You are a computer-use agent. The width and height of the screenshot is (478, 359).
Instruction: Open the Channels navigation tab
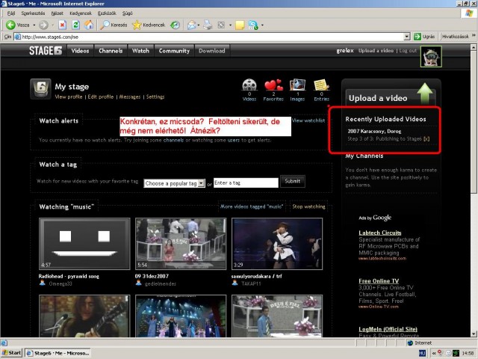coord(111,51)
